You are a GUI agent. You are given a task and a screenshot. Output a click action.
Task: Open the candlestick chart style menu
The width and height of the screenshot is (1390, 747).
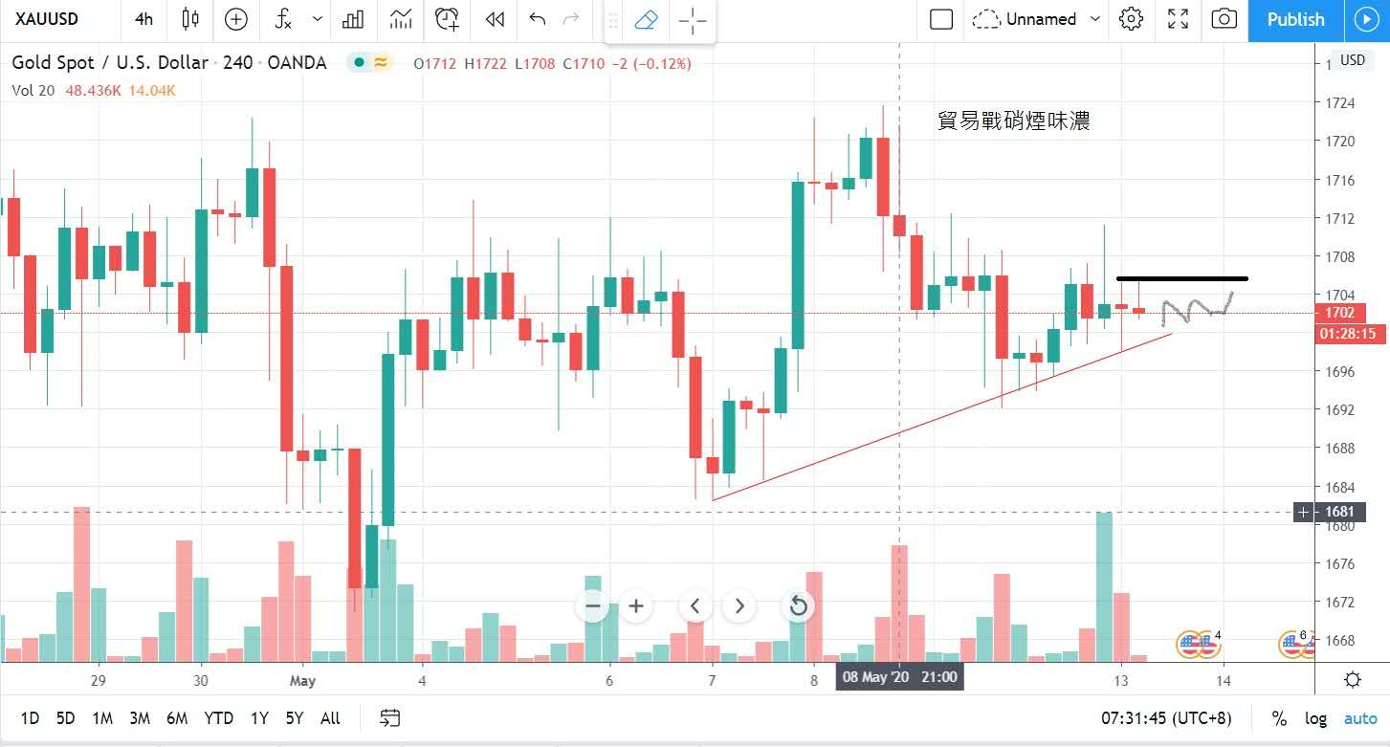pyautogui.click(x=189, y=19)
